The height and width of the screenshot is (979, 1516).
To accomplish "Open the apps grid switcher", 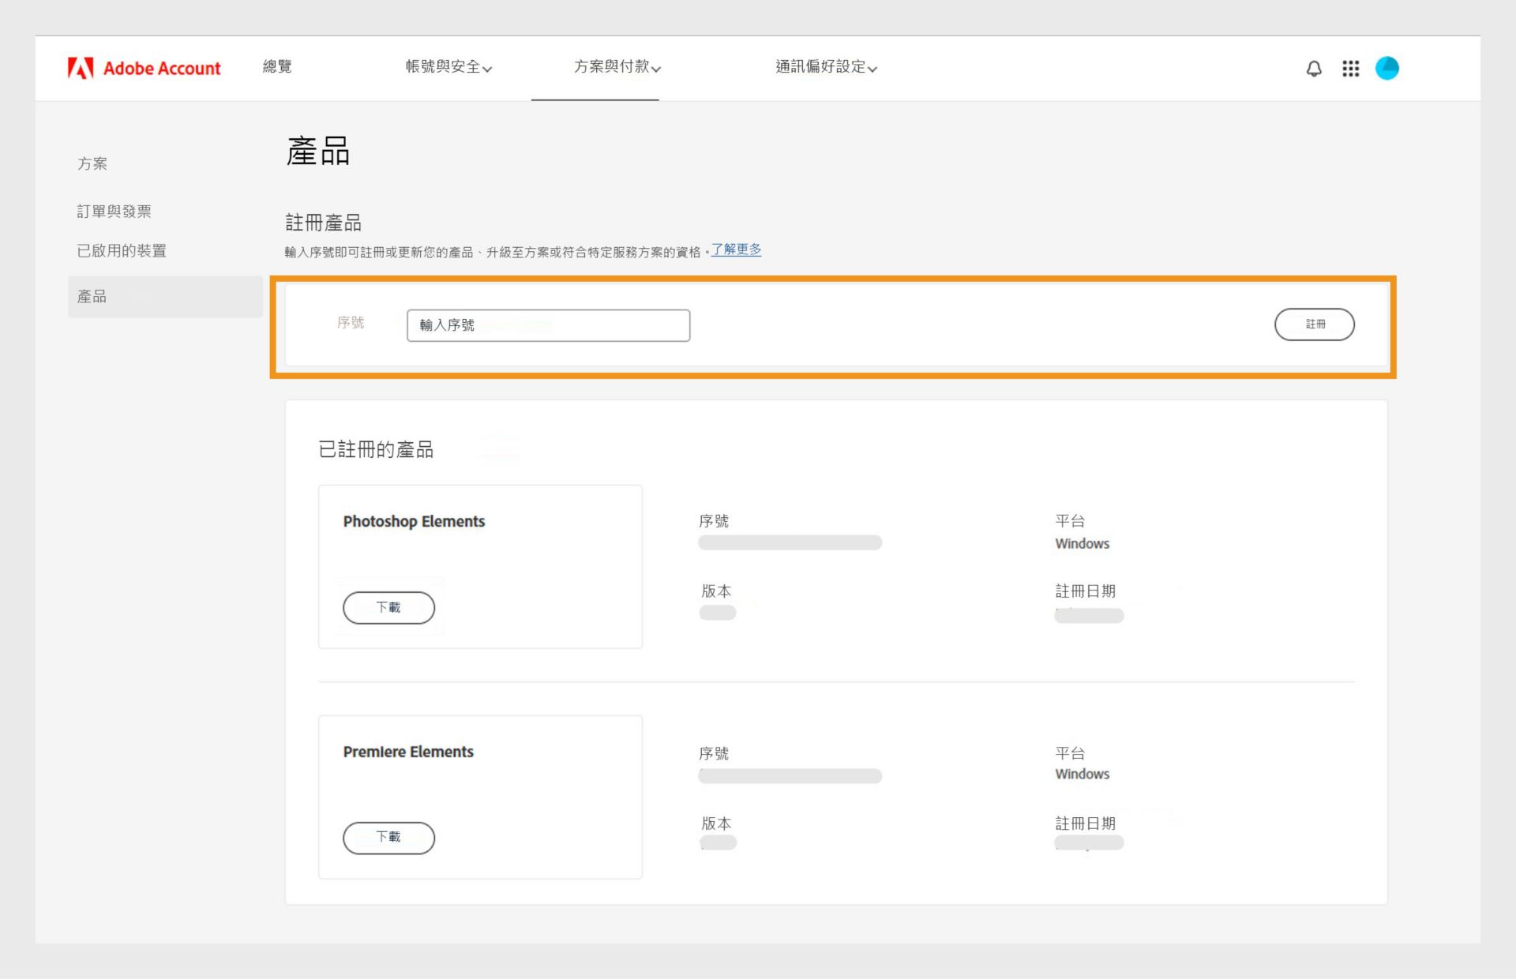I will 1350,69.
